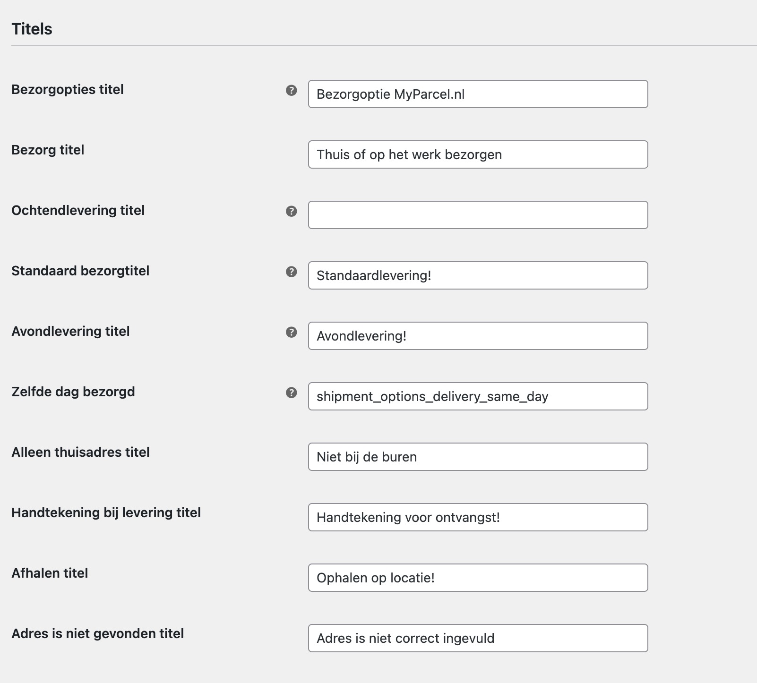Select the Ophalen op locatie! input box
Viewport: 757px width, 683px height.
pos(477,577)
